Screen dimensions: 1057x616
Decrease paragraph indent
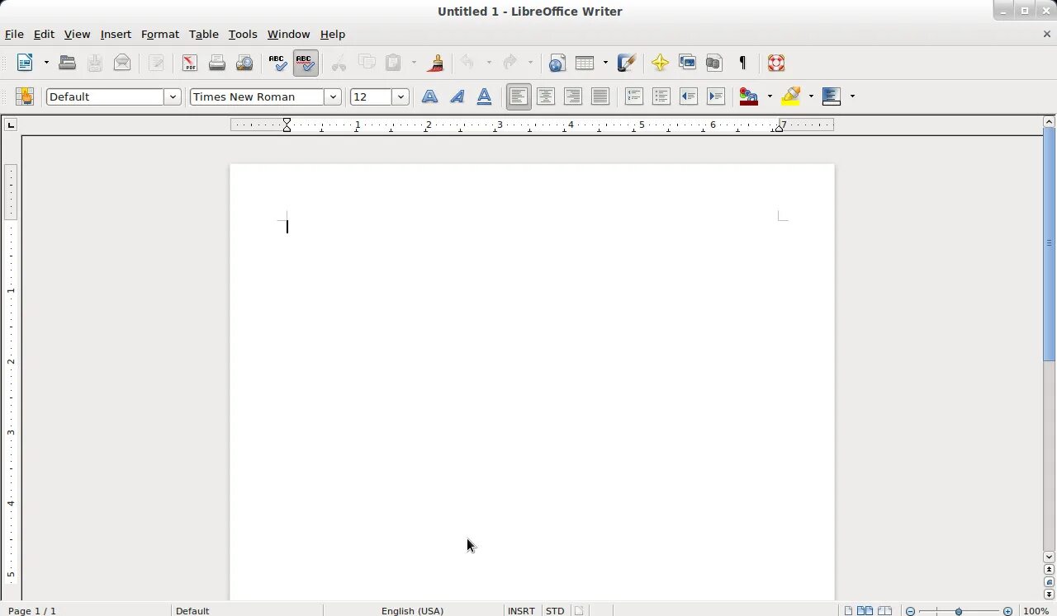tap(689, 96)
